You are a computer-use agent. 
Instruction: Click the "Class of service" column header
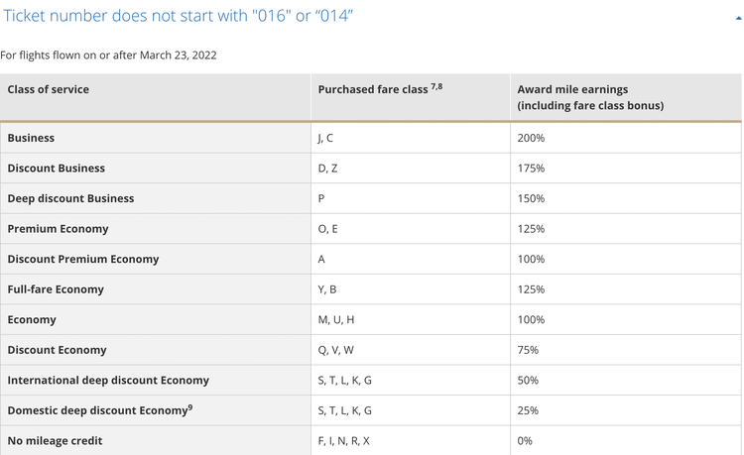click(x=49, y=89)
